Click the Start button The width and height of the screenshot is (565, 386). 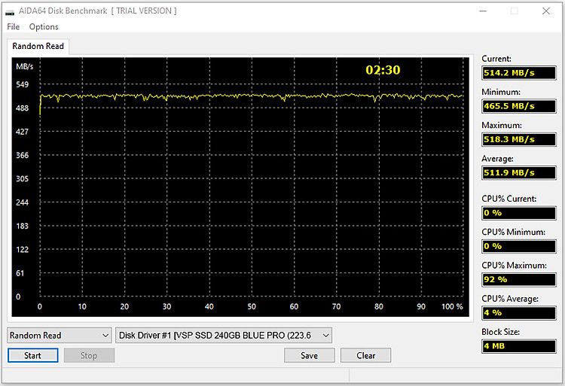33,355
